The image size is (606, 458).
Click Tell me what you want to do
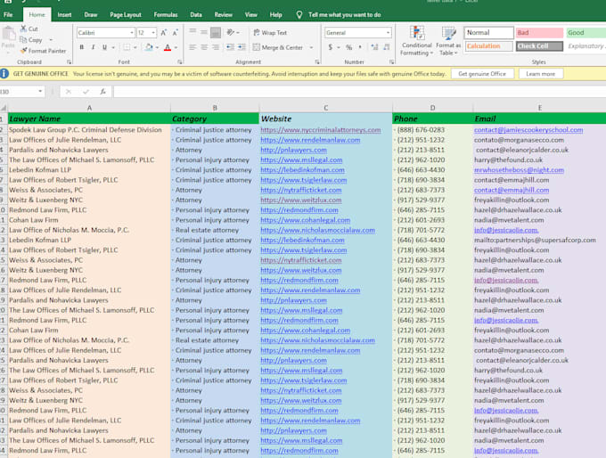[344, 14]
